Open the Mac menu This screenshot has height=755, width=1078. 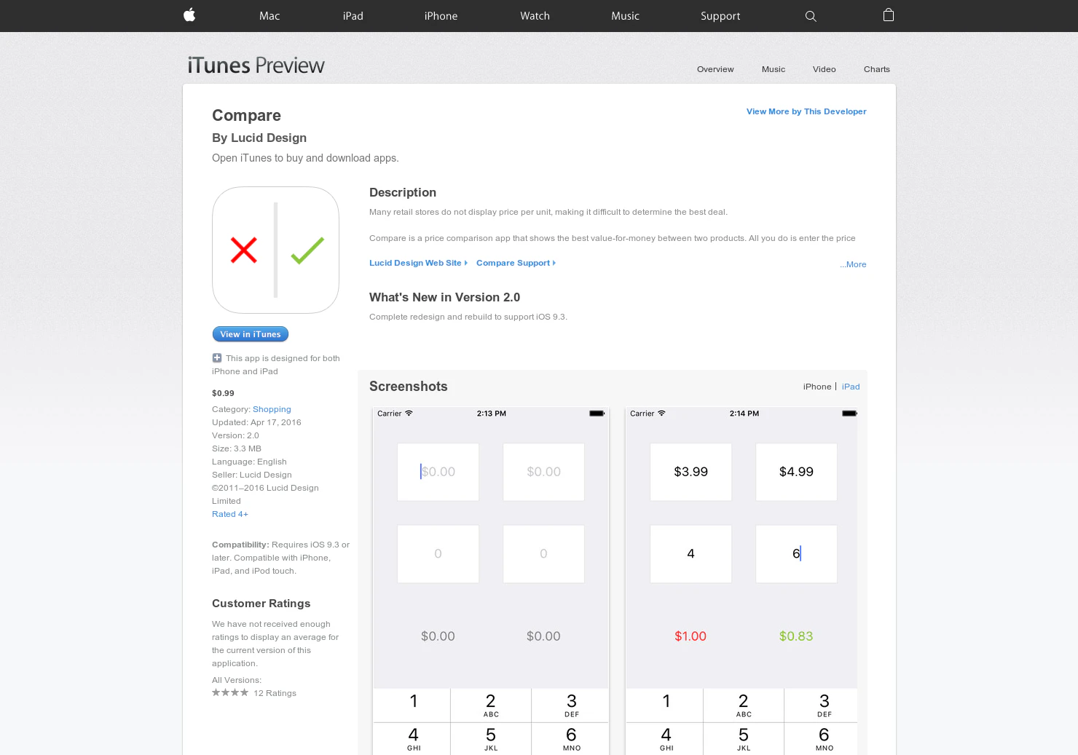coord(269,16)
